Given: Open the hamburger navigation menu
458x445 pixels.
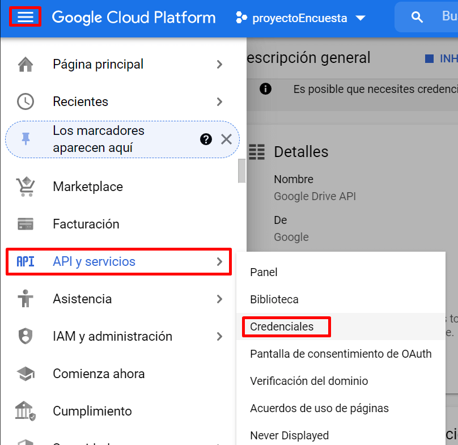Looking at the screenshot, I should (25, 17).
